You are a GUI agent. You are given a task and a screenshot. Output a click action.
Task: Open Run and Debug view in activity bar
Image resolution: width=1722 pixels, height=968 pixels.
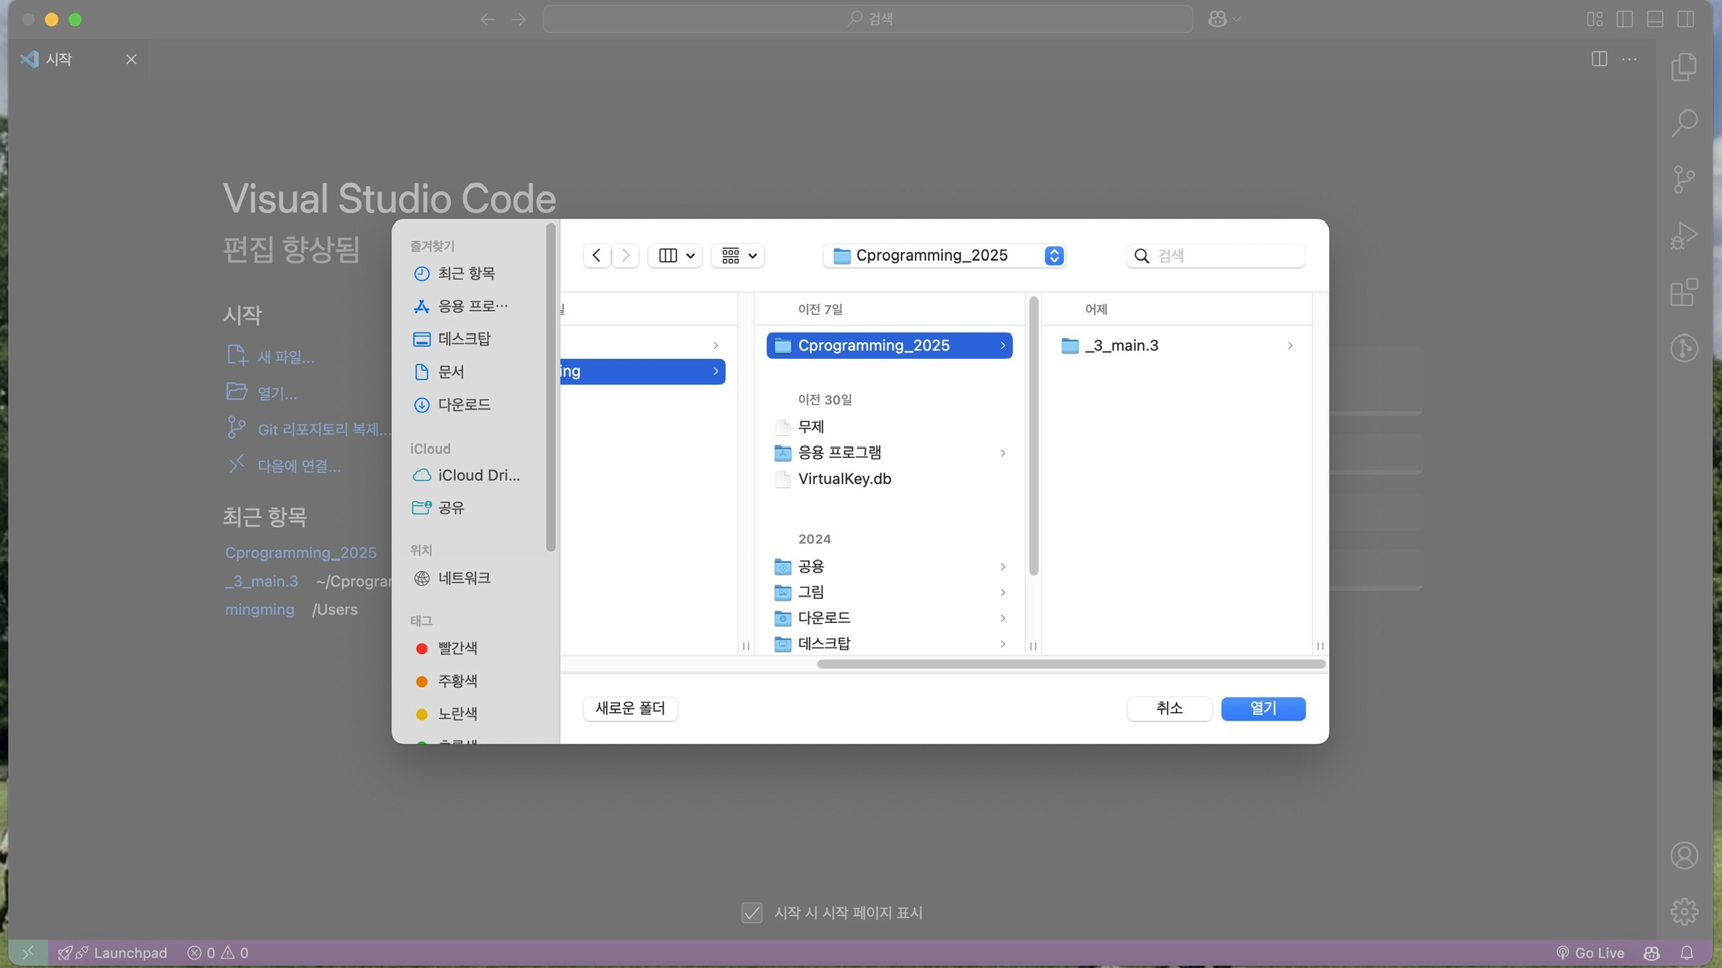[1684, 235]
